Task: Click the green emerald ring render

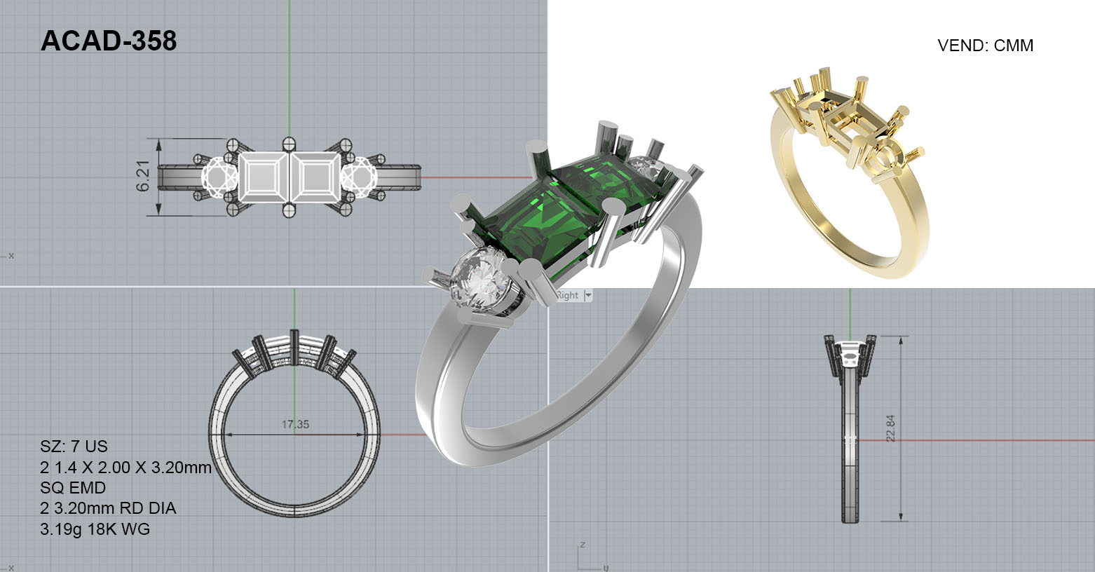Action: click(x=559, y=294)
